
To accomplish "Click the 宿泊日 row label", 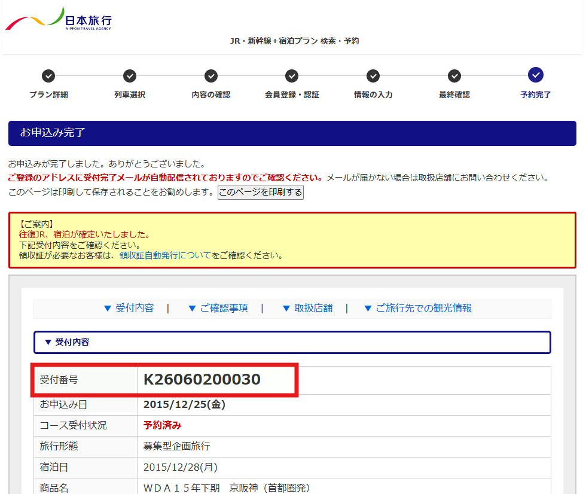I will (54, 468).
